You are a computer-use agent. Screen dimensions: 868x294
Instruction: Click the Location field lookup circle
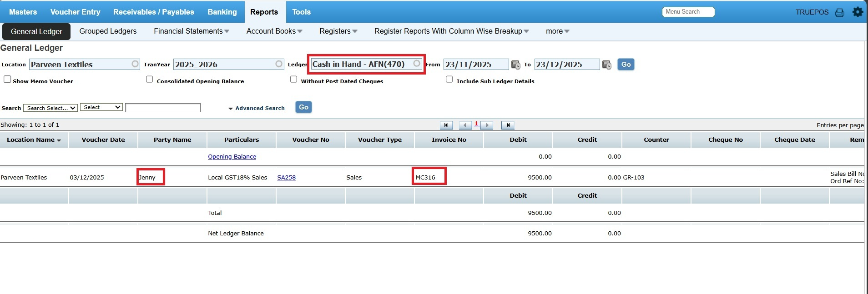[x=135, y=64]
